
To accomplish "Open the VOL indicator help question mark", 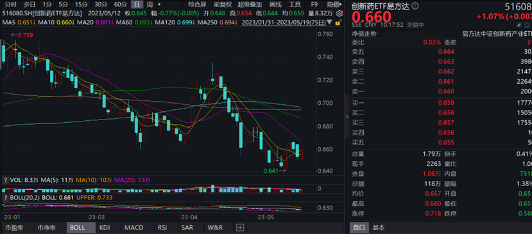I will point(5,180).
